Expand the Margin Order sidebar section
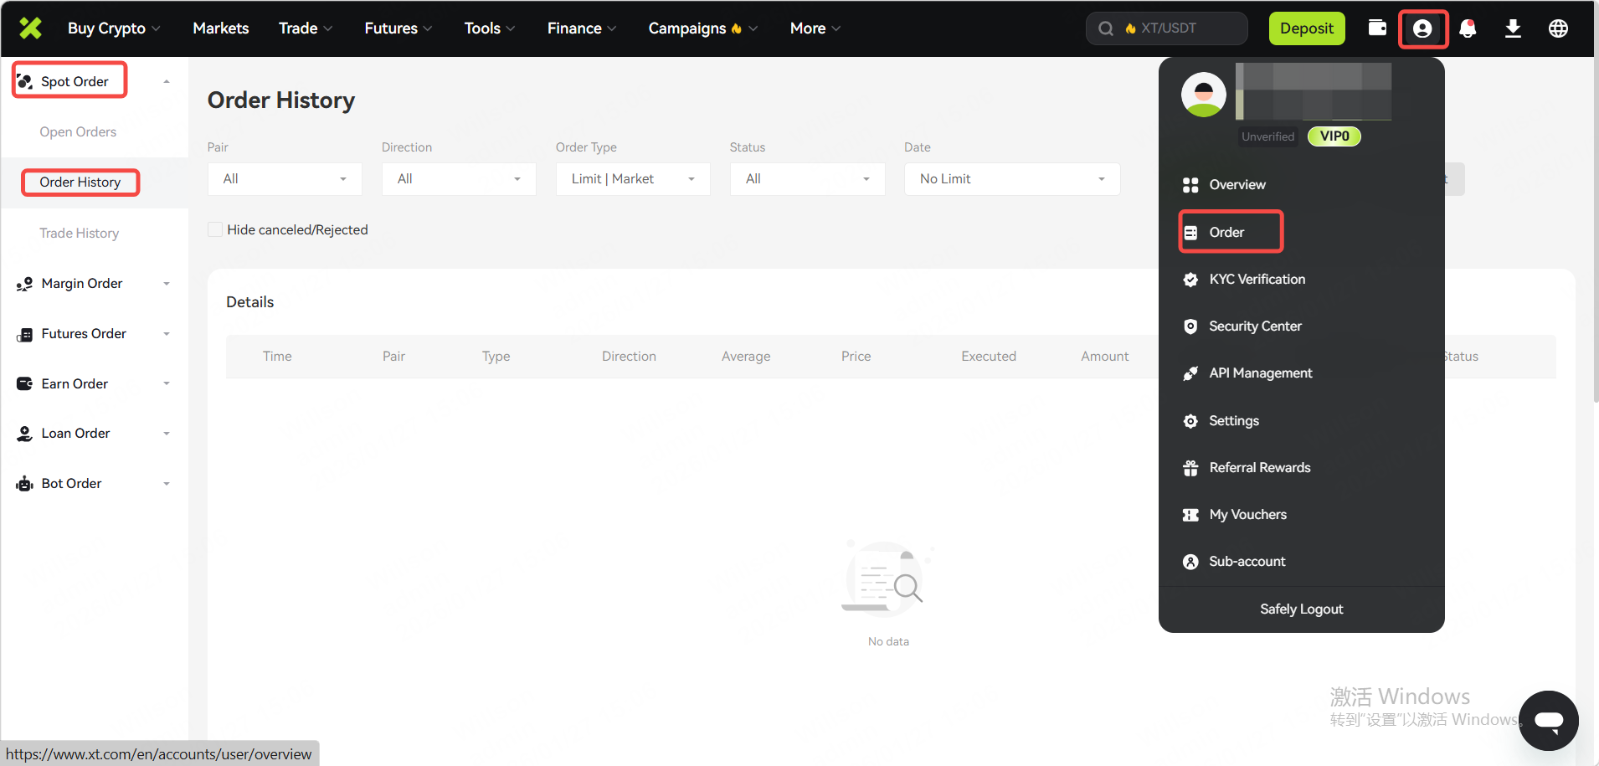Image resolution: width=1599 pixels, height=766 pixels. pos(93,284)
